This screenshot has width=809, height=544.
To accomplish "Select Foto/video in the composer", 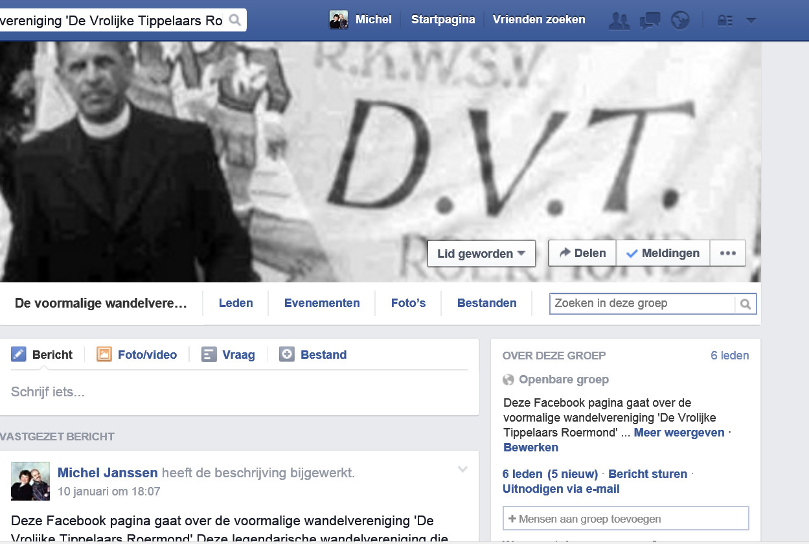I will click(x=137, y=355).
